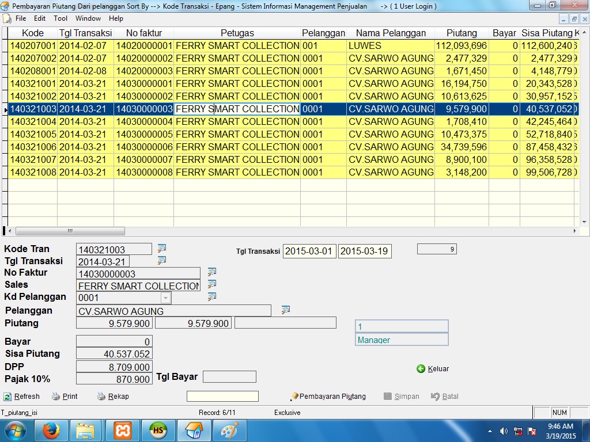Show hidden system tray icons arrow

pos(490,430)
